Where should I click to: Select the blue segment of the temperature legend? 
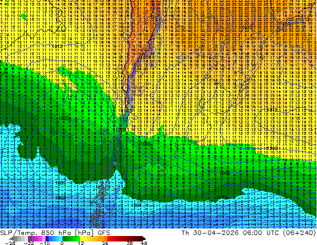pyautogui.click(x=54, y=238)
